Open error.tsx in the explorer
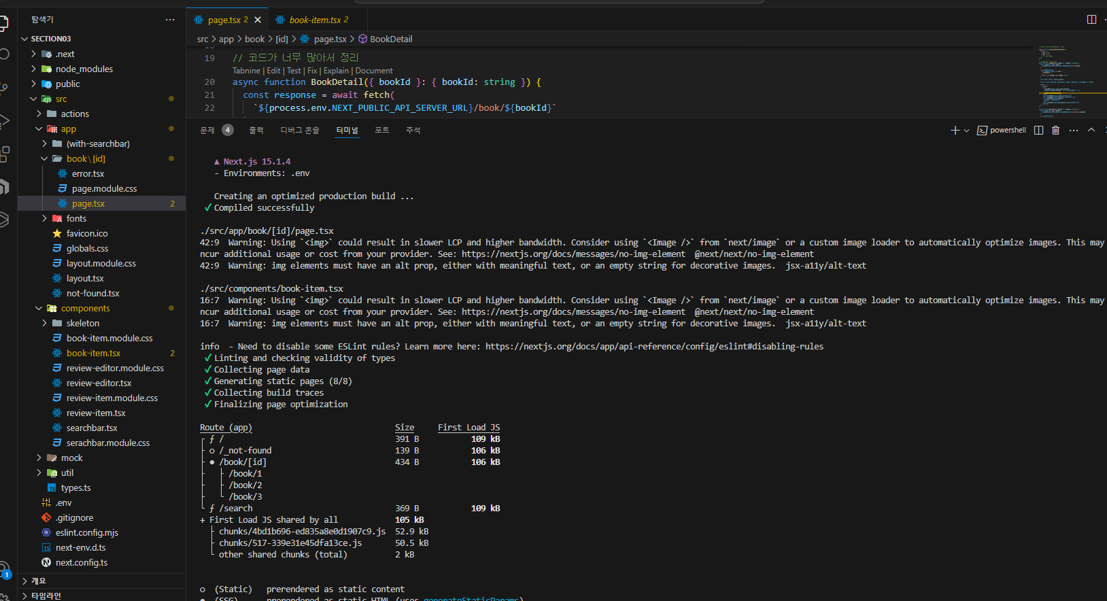Screen dimensions: 1107x601 [x=101, y=173]
